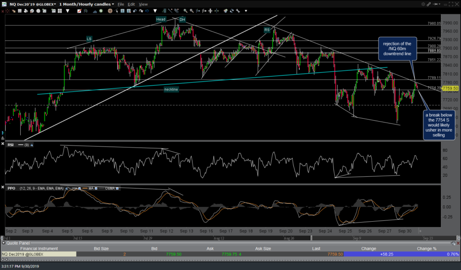Image resolution: width=461 pixels, height=270 pixels.
Task: Close the RSI indicator panel
Action: point(3,144)
